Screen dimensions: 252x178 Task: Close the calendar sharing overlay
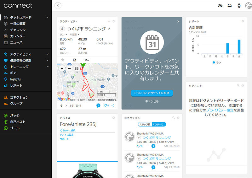click(178, 21)
